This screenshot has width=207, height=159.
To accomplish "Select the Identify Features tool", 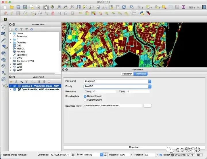I will (131, 7).
